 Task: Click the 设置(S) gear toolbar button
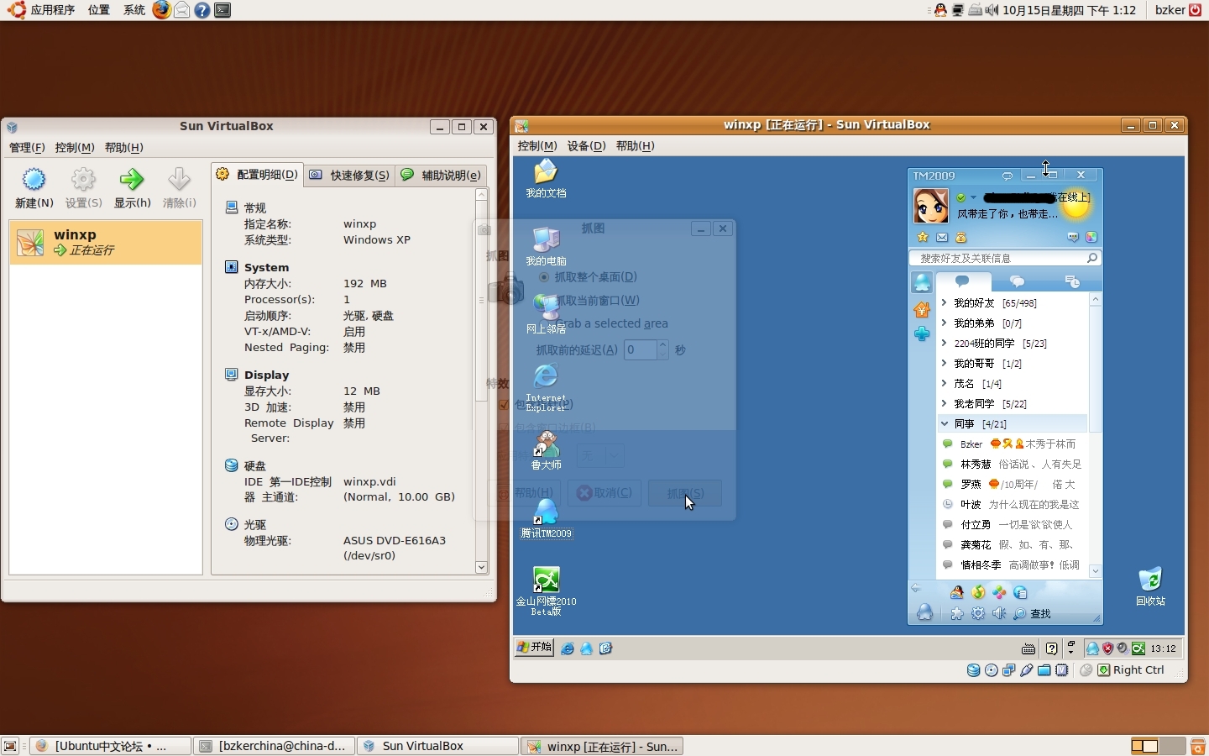pyautogui.click(x=83, y=187)
